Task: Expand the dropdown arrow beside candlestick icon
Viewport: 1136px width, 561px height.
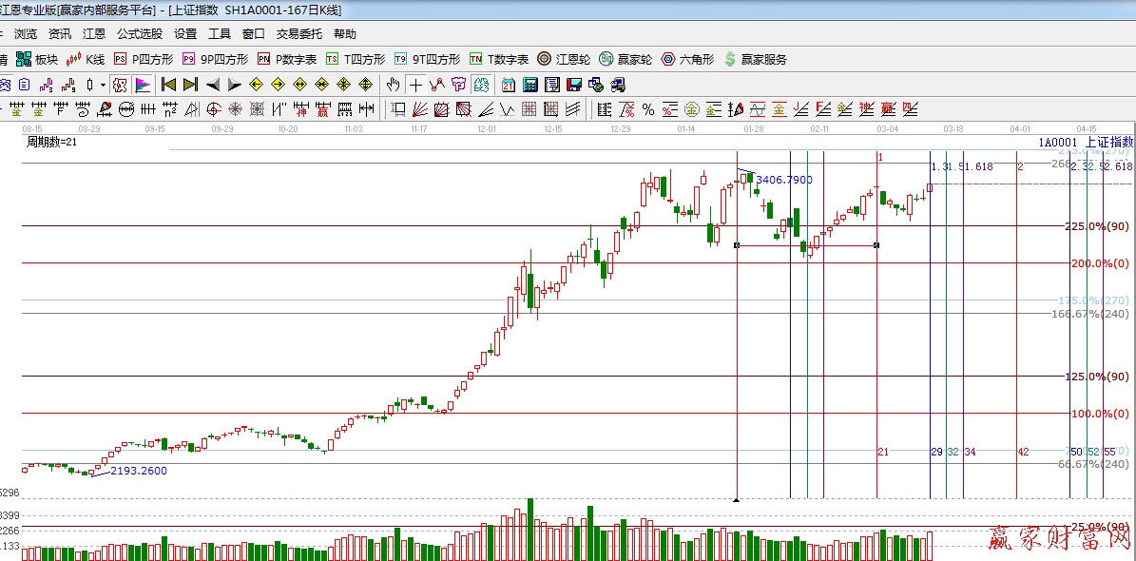Action: [x=103, y=85]
